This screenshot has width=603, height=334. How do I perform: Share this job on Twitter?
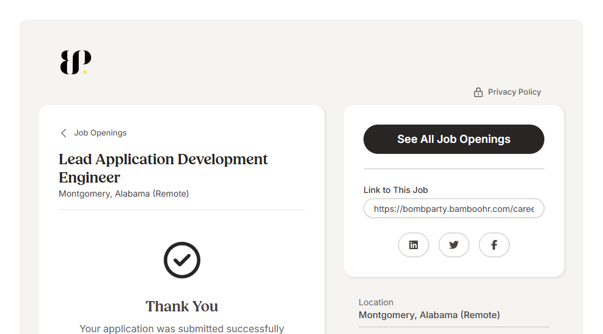pyautogui.click(x=454, y=245)
